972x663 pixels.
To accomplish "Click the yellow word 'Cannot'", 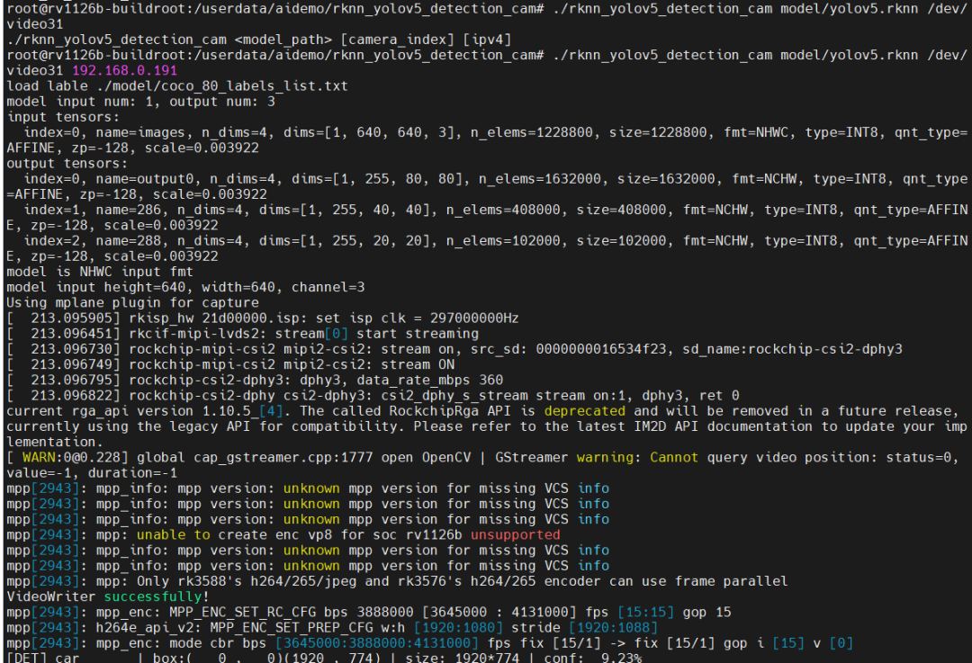I will tap(674, 458).
